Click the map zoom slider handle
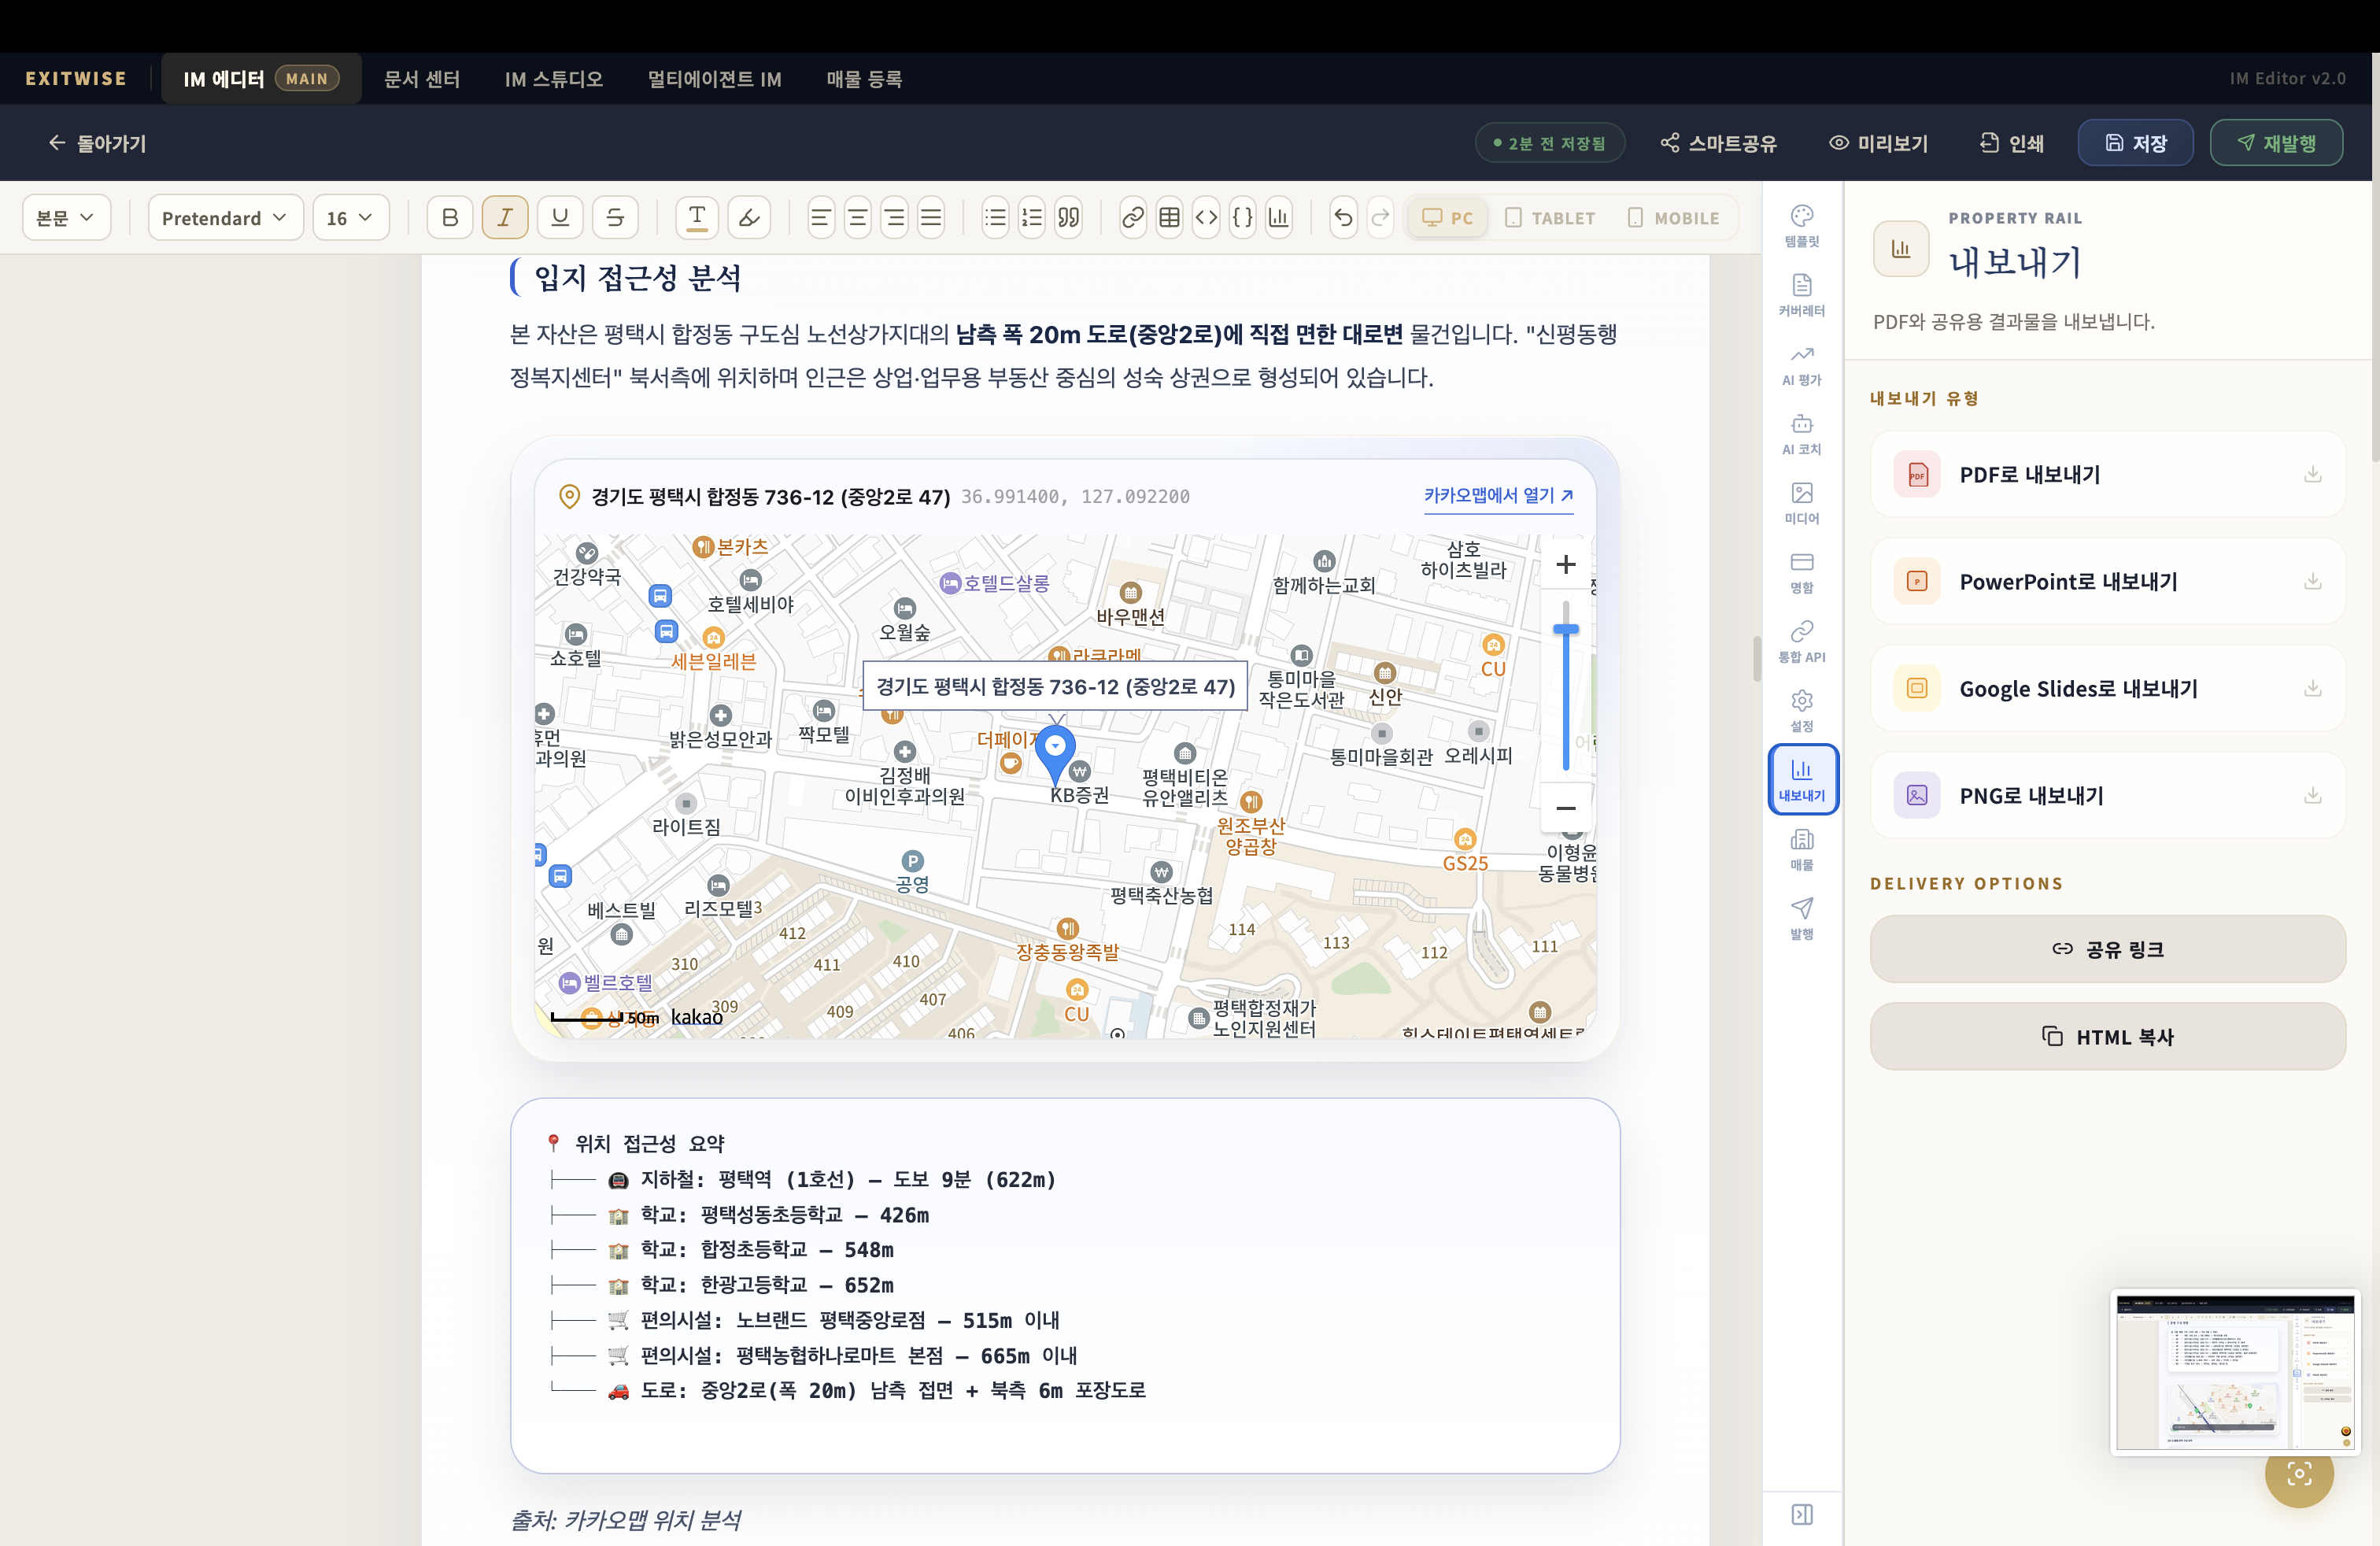Viewport: 2380px width, 1546px height. point(1565,630)
